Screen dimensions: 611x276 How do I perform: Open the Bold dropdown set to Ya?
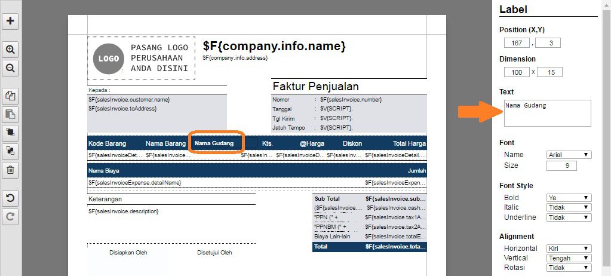pyautogui.click(x=569, y=198)
